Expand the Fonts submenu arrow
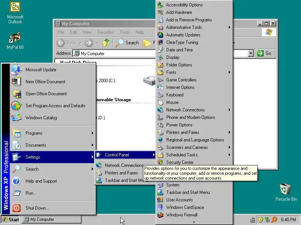Viewport: 301px width, 225px height. pyautogui.click(x=230, y=72)
